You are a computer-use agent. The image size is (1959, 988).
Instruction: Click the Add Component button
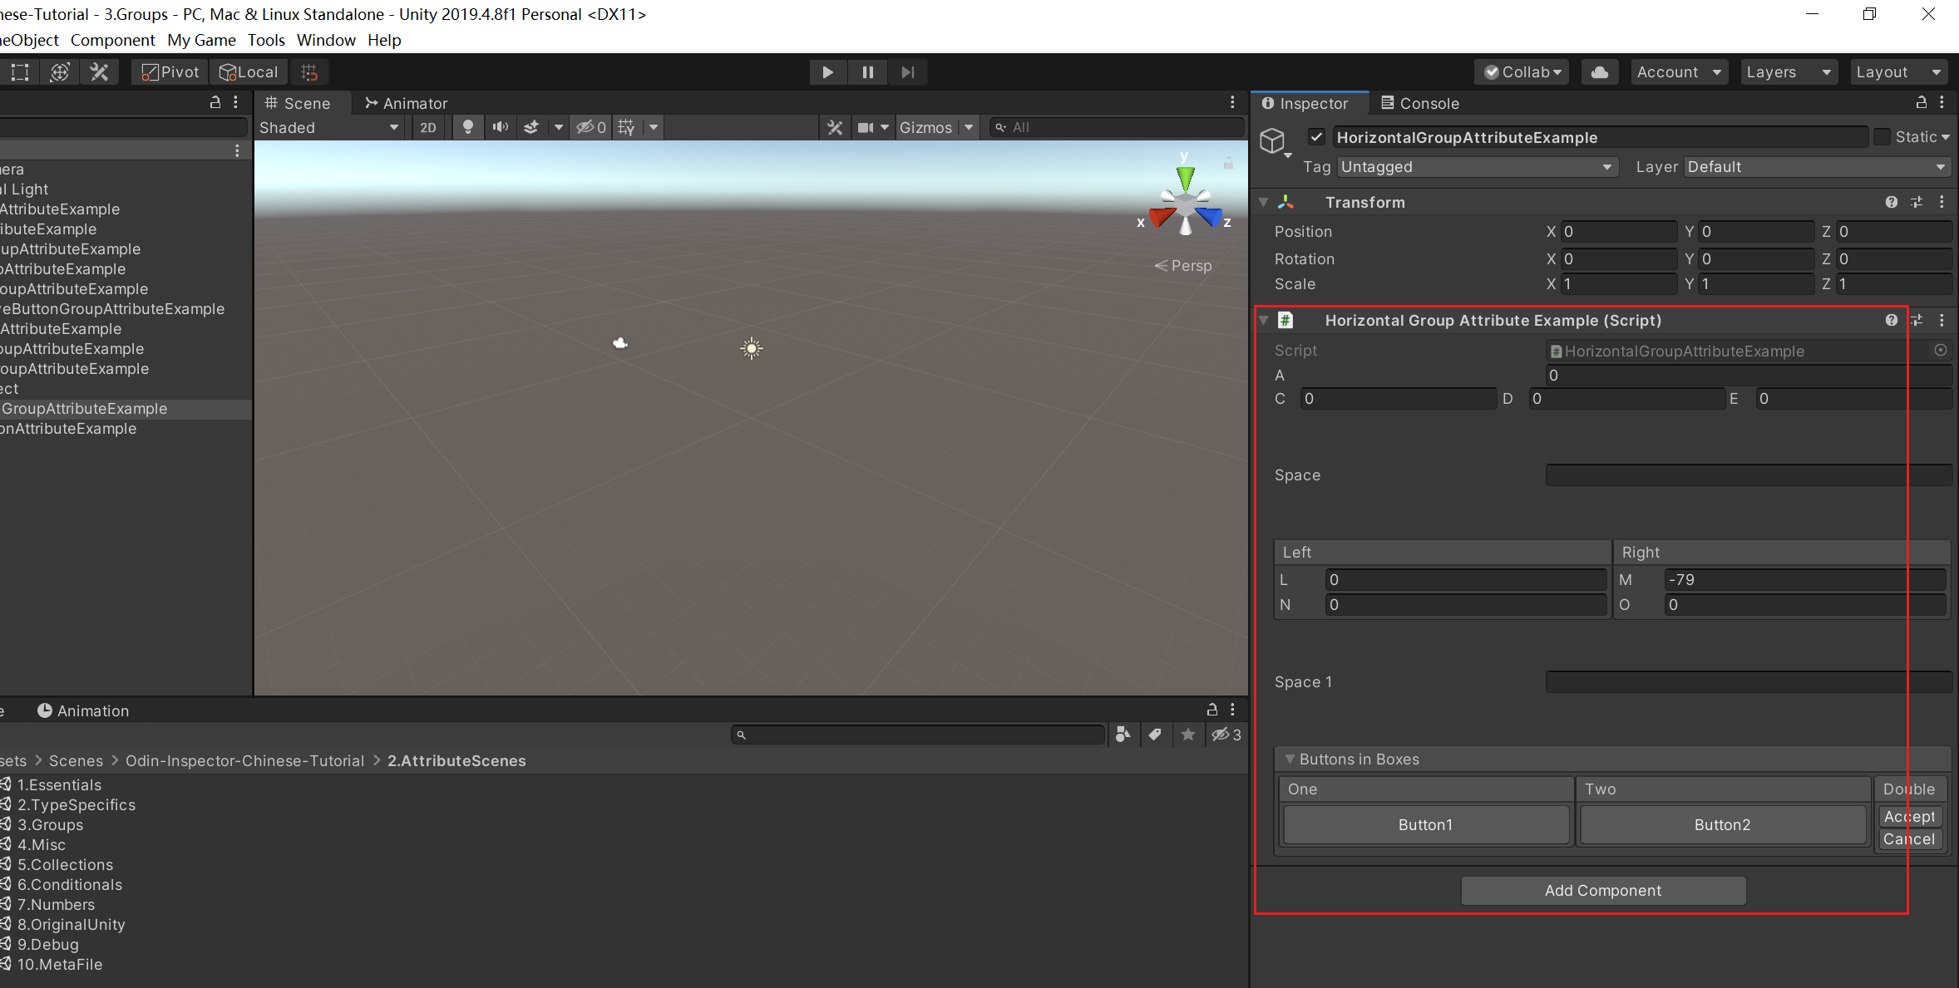pos(1602,891)
